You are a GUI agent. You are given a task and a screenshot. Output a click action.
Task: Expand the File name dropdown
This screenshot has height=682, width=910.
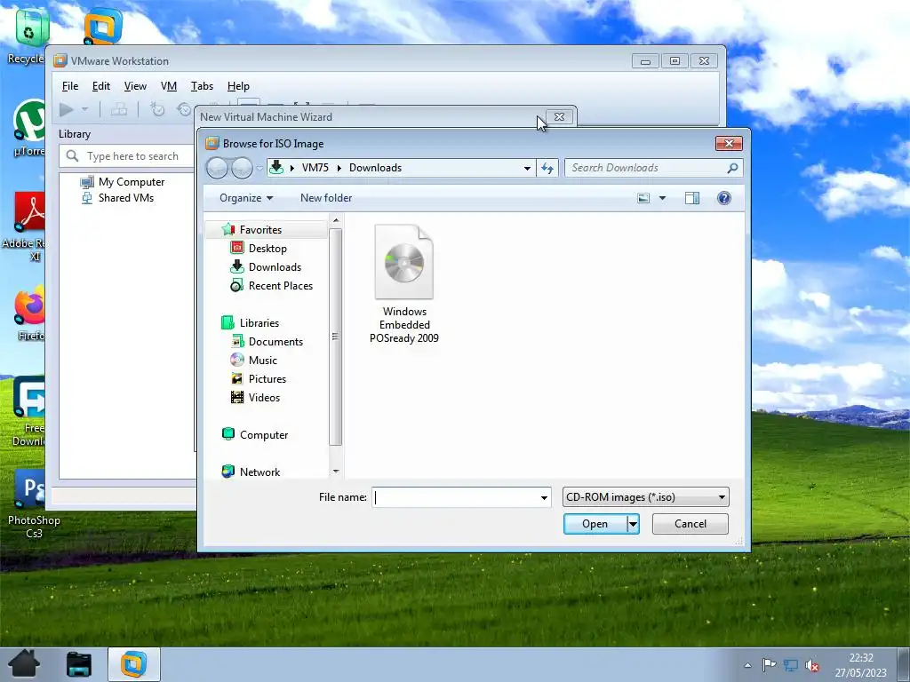tap(544, 497)
